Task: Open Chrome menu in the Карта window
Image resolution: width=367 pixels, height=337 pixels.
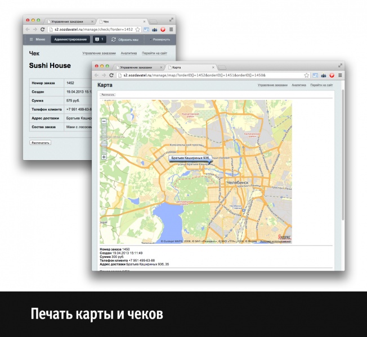Action: pos(340,75)
